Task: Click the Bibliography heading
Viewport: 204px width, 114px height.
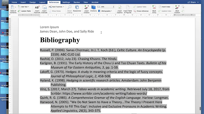Action: click(60, 40)
